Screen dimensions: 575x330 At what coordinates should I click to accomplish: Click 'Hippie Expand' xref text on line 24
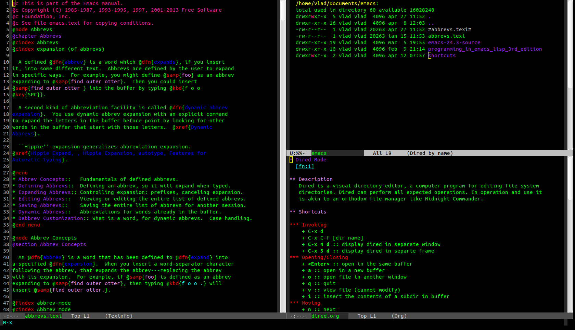[x=51, y=153]
